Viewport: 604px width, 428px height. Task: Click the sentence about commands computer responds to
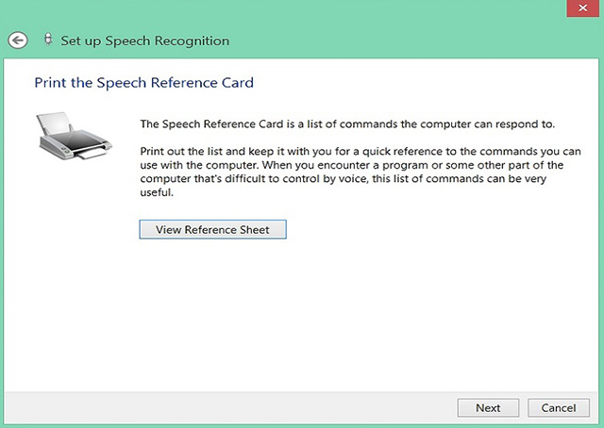(x=347, y=123)
